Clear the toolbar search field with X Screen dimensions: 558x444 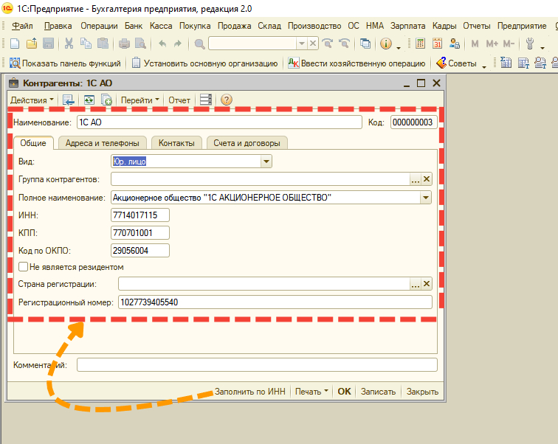pyautogui.click(x=313, y=44)
